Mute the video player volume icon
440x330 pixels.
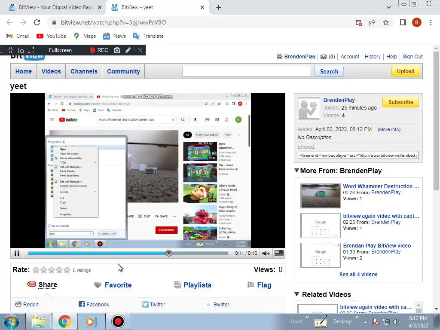coord(266,253)
